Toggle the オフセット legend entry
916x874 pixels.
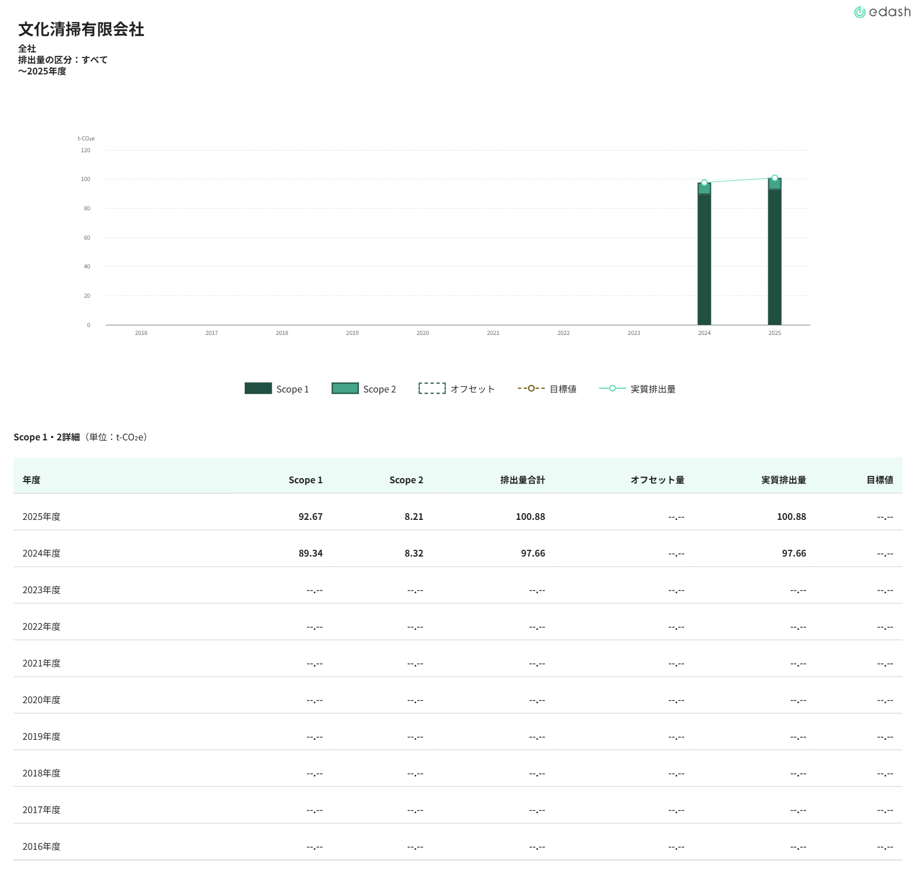(x=457, y=389)
